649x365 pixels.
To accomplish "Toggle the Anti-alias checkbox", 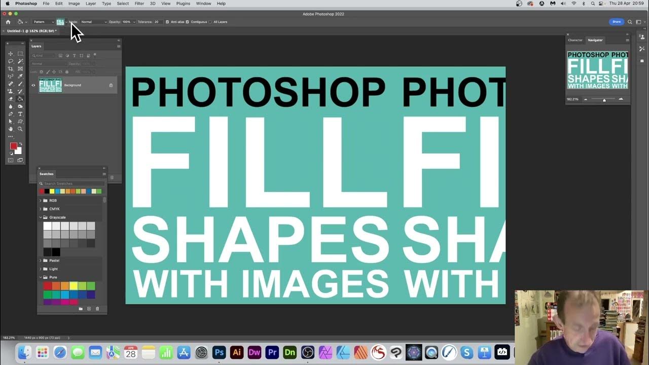I will click(167, 22).
